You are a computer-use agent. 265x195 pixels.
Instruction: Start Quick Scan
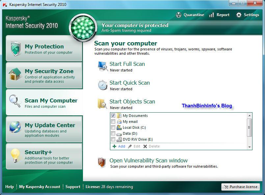point(130,83)
